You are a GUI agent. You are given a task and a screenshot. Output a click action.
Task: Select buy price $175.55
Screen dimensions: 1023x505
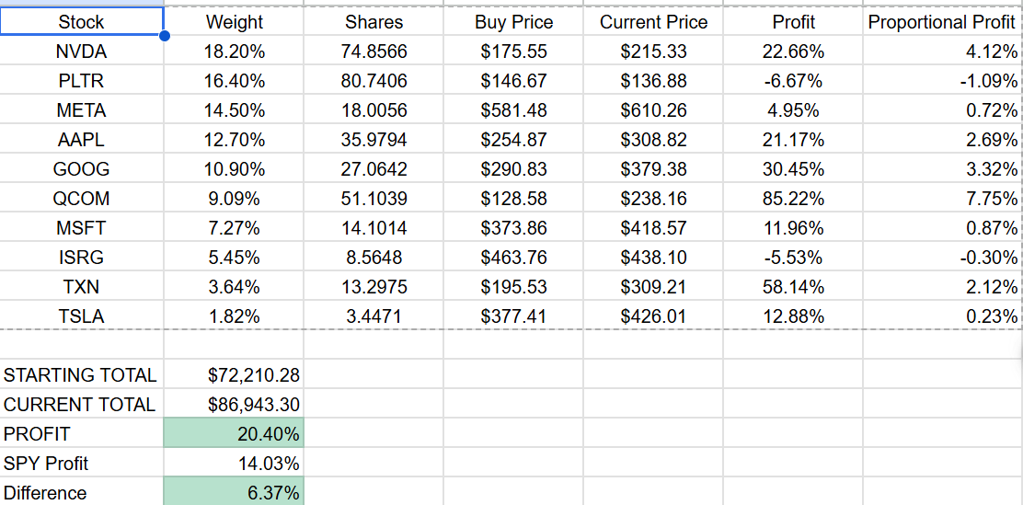513,52
